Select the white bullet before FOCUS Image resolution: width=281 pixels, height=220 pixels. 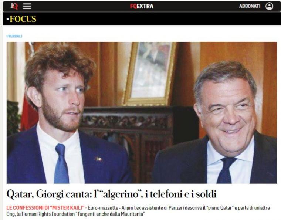8,19
